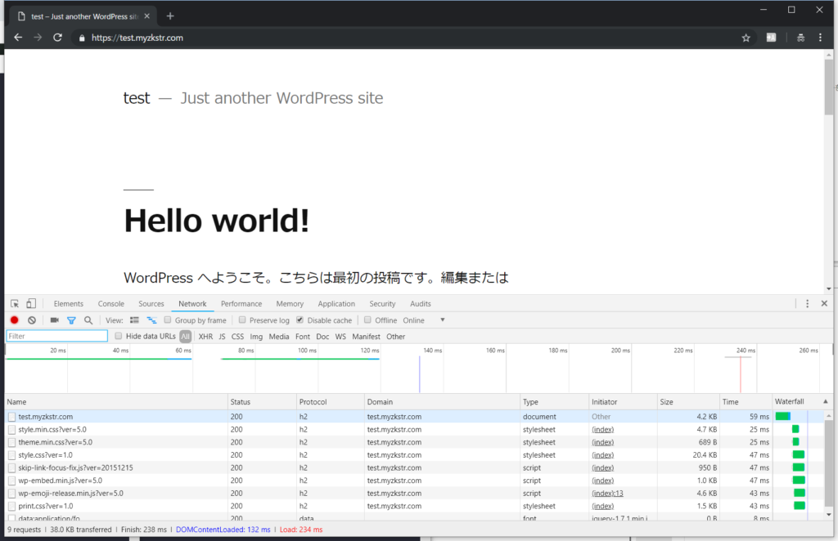
Task: Switch to large request rows view
Action: pyautogui.click(x=134, y=320)
